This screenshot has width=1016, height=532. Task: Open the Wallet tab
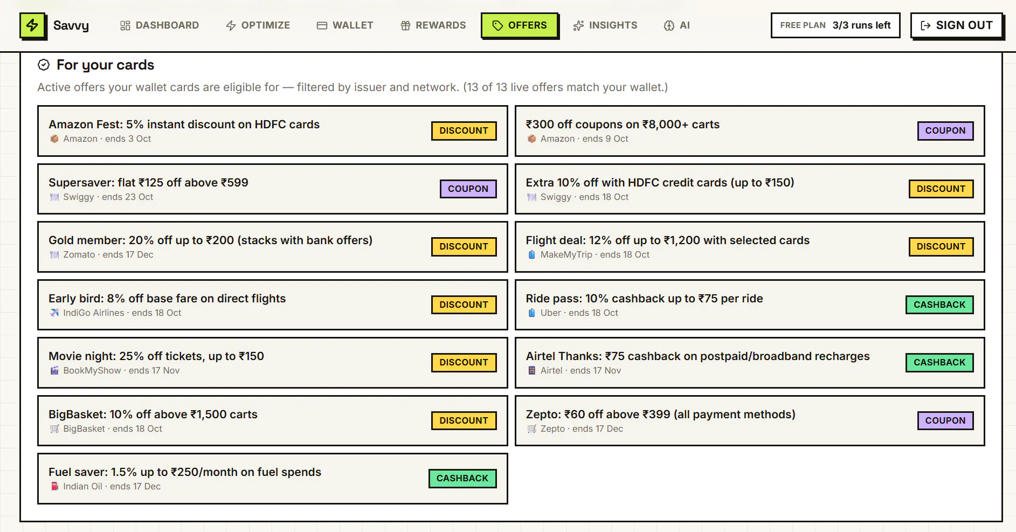click(x=345, y=25)
